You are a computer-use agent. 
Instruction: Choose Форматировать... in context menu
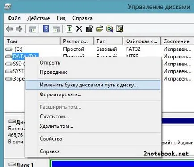(93, 94)
